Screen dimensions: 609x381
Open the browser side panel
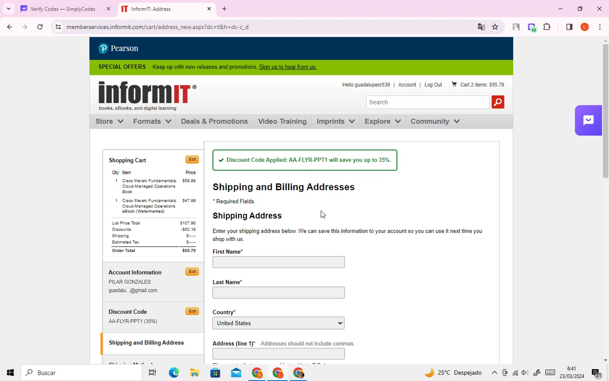click(569, 27)
